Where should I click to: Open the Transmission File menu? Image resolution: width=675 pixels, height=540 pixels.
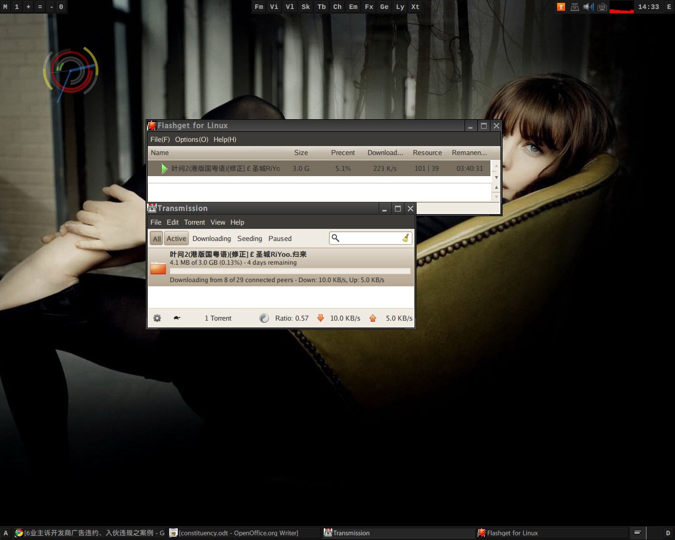pyautogui.click(x=156, y=222)
